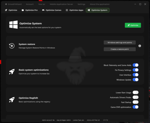Viewport: 150px width, 123px height.
Task: Open Mobile Application Server menu
Action: coord(61,4)
